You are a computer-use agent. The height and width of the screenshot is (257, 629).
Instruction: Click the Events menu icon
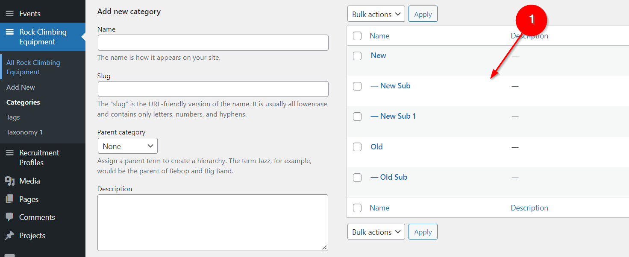(9, 14)
